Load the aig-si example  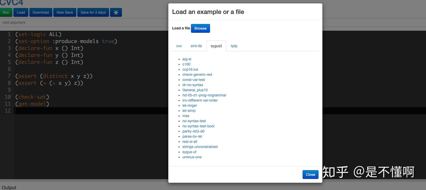[187, 59]
